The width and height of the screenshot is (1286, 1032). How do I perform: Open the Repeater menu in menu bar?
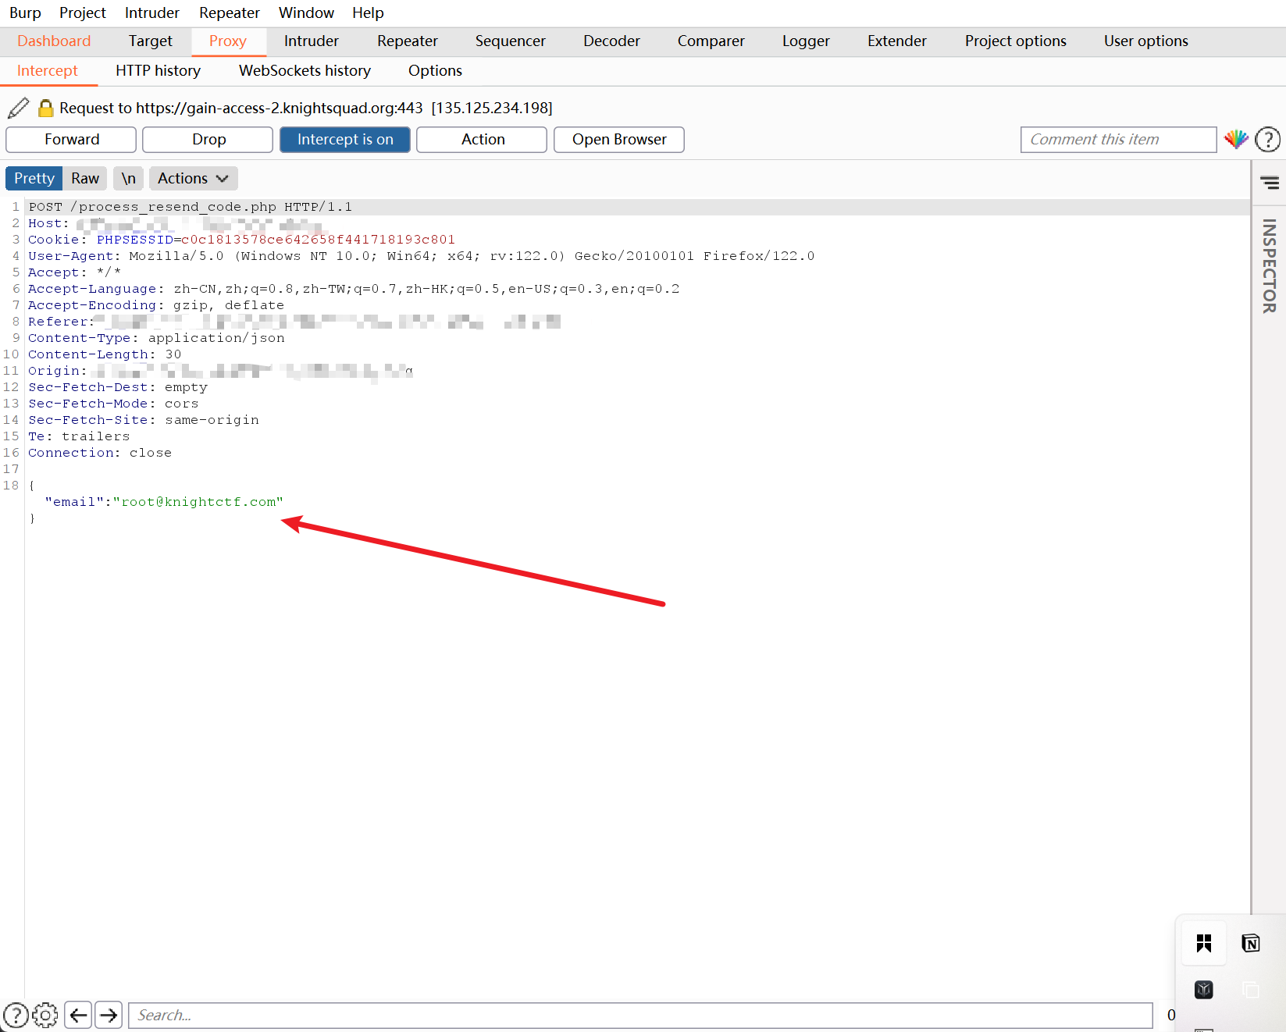230,12
